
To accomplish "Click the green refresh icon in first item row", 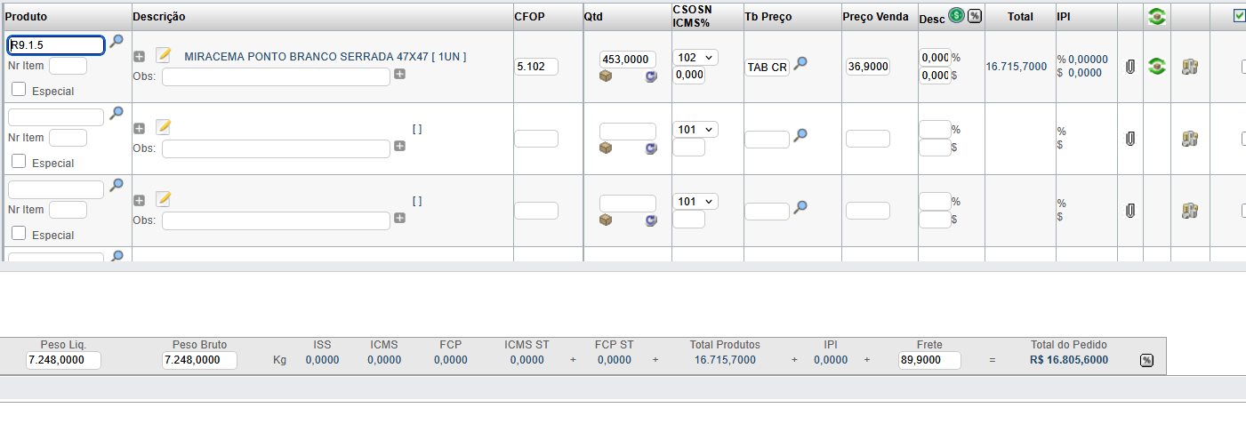I will (1156, 66).
